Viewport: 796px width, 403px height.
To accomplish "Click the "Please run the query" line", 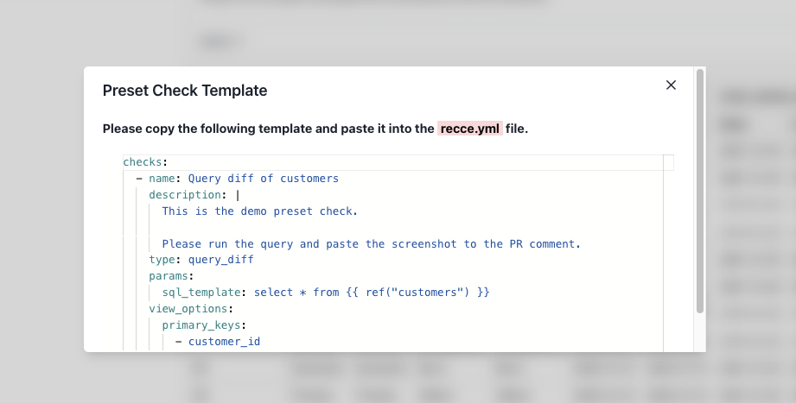I will tap(371, 244).
